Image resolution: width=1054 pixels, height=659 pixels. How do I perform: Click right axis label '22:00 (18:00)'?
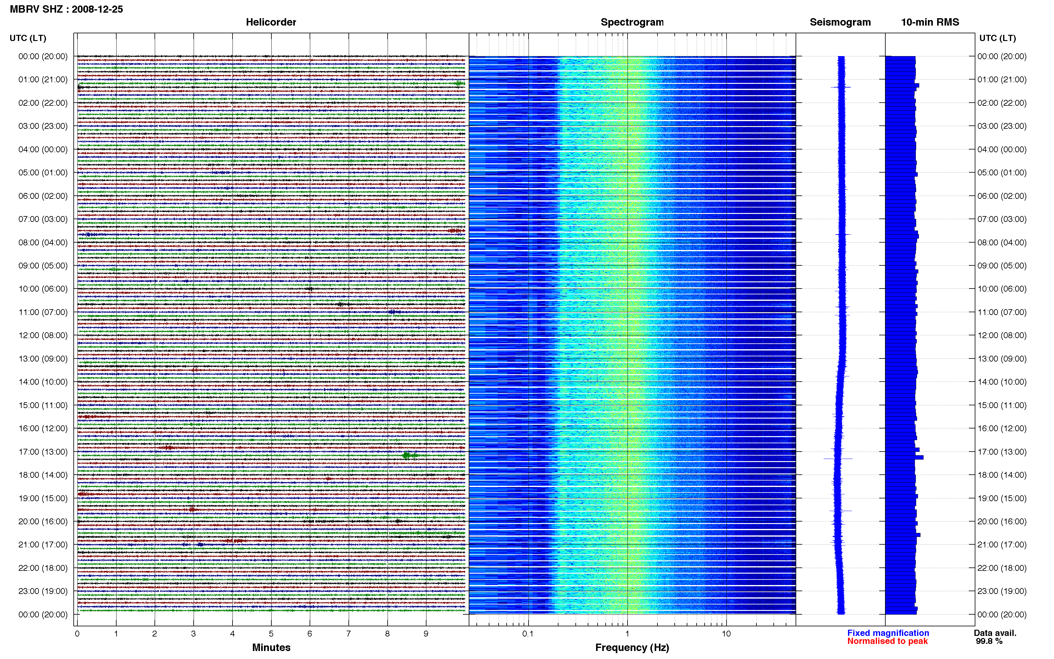click(x=1002, y=568)
